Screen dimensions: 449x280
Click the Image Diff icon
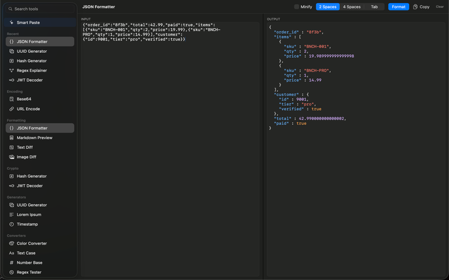click(x=11, y=157)
